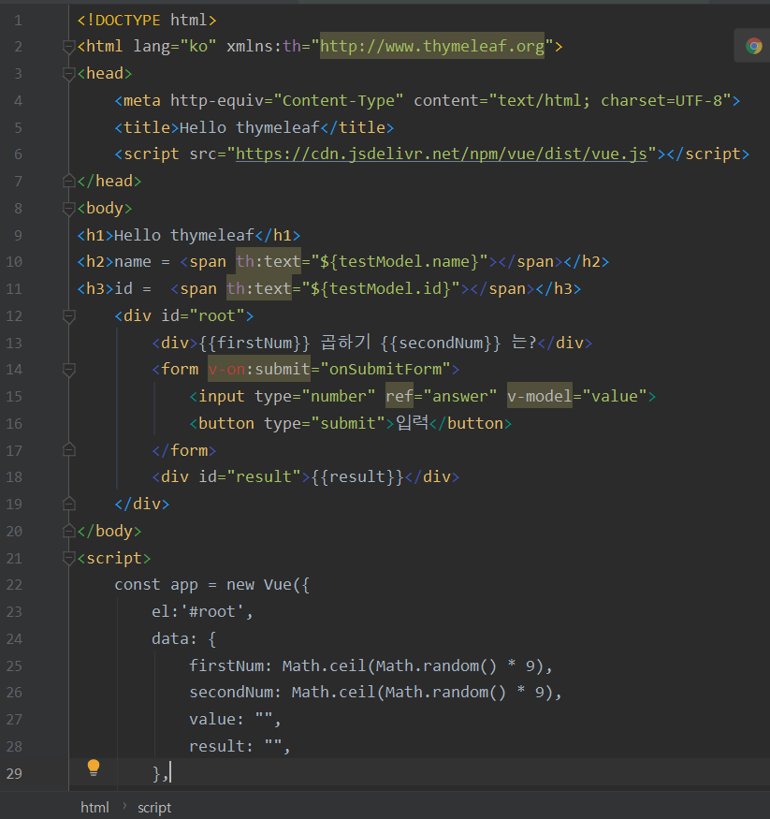This screenshot has width=770, height=819.
Task: Click the ref attribute on the input
Action: (x=400, y=397)
